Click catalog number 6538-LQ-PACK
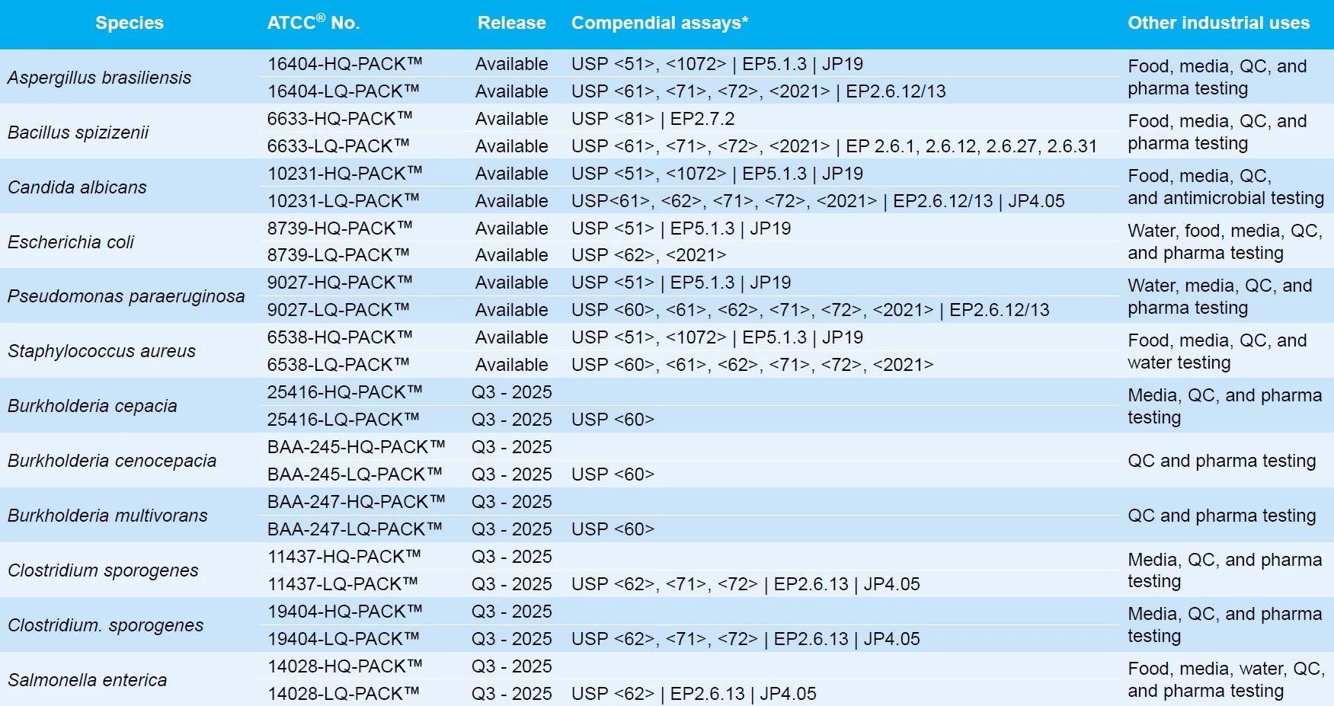Screen dimensions: 1334x706 (x=338, y=365)
